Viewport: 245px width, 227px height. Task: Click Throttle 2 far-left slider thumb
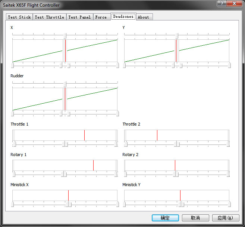pos(126,144)
